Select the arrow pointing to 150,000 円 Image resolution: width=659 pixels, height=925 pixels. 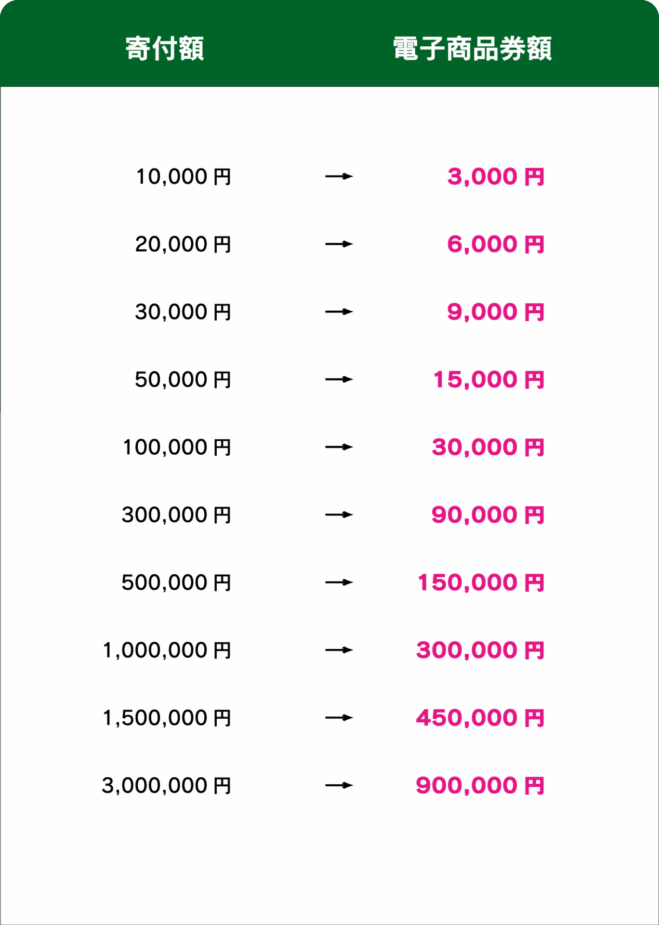pos(339,582)
